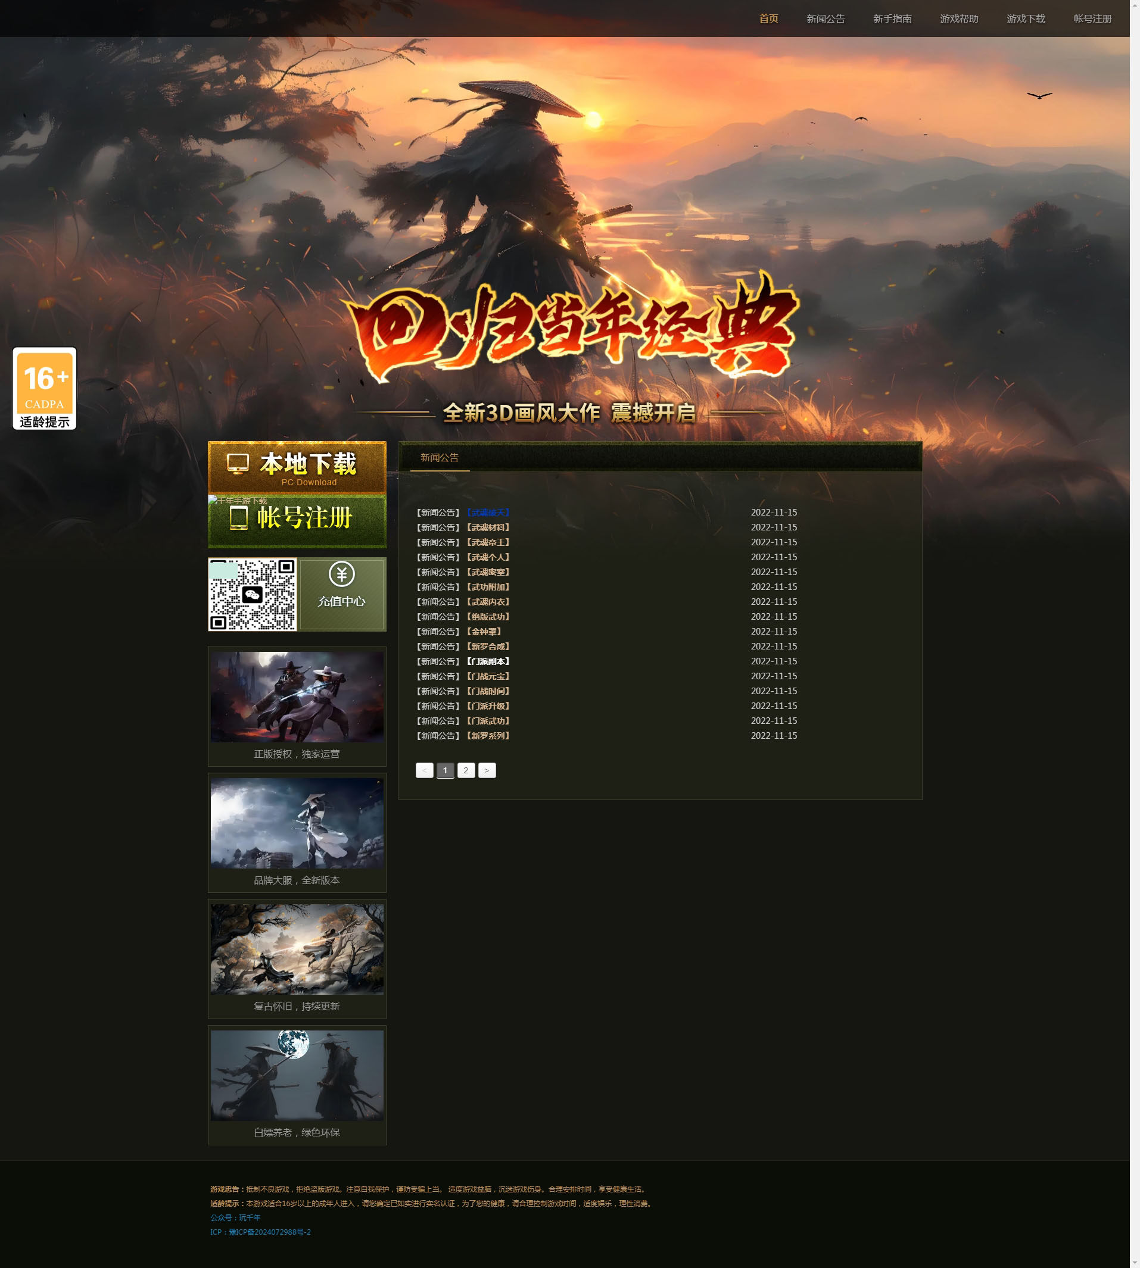The width and height of the screenshot is (1140, 1268).
Task: Open the 【武魂密室】 news link
Action: coord(488,571)
